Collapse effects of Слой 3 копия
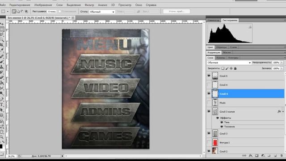 pos(283,111)
